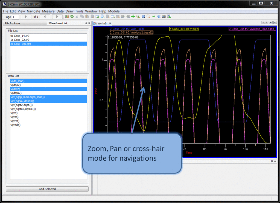Click the green refresh arrows icon
This screenshot has width=280, height=203.
click(72, 17)
